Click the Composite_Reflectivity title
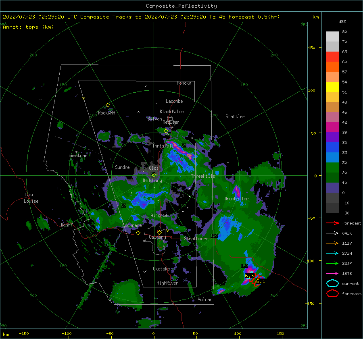 pyautogui.click(x=181, y=6)
